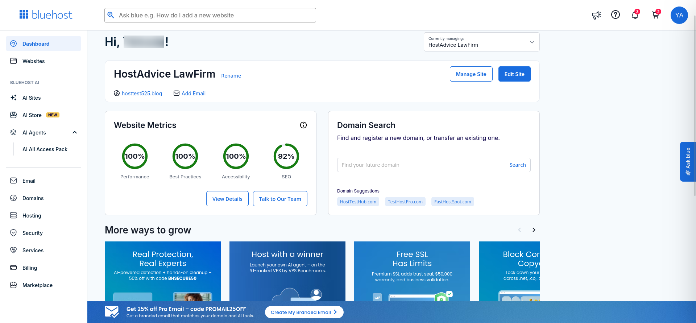Collapse the AI Agents section chevron
The height and width of the screenshot is (323, 696).
click(75, 132)
